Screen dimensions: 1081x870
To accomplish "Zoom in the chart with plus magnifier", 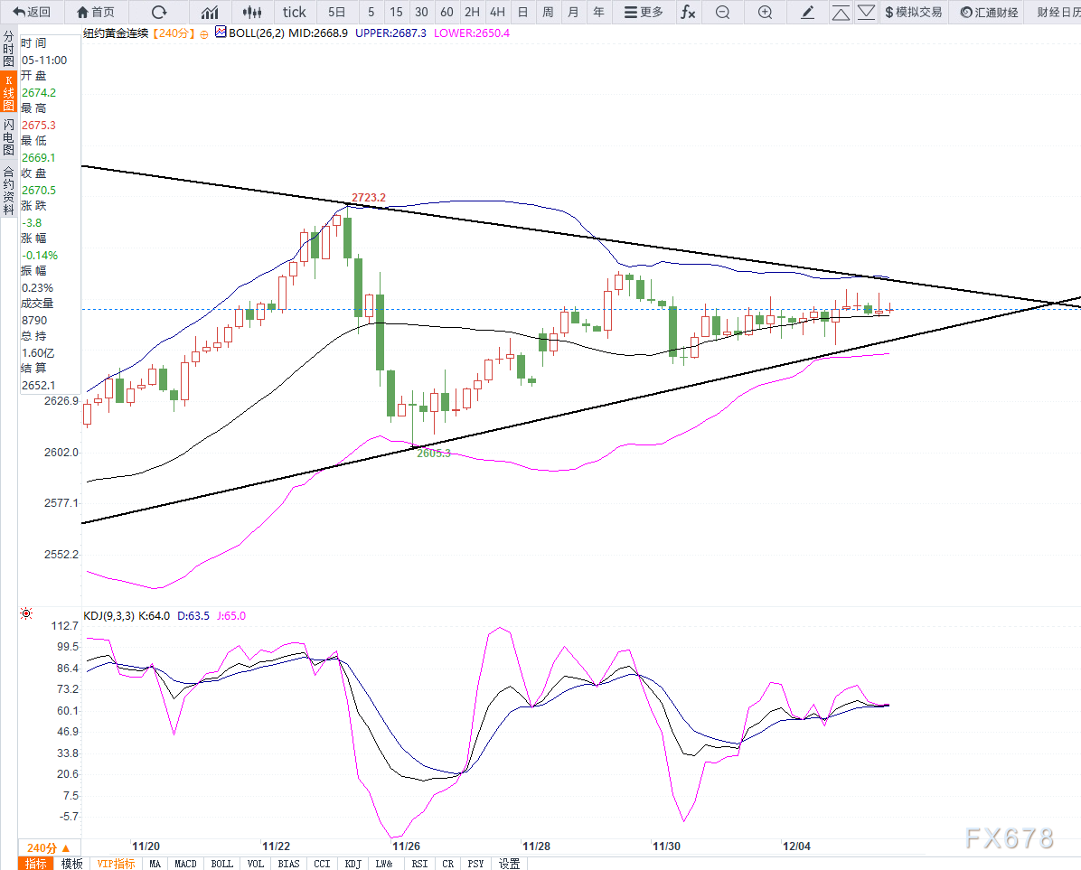I will pyautogui.click(x=765, y=12).
